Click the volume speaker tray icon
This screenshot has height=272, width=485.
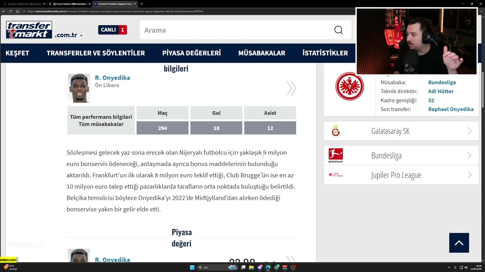[466, 267]
